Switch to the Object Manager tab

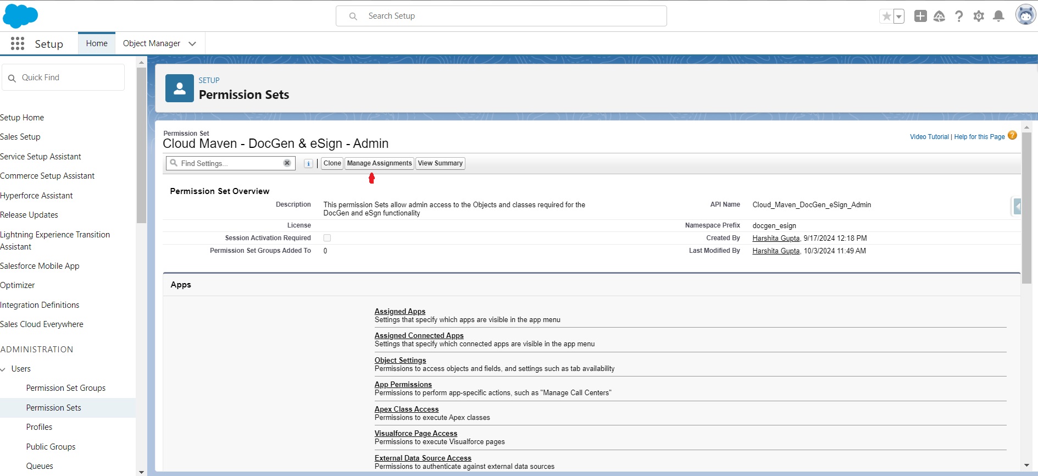tap(152, 43)
